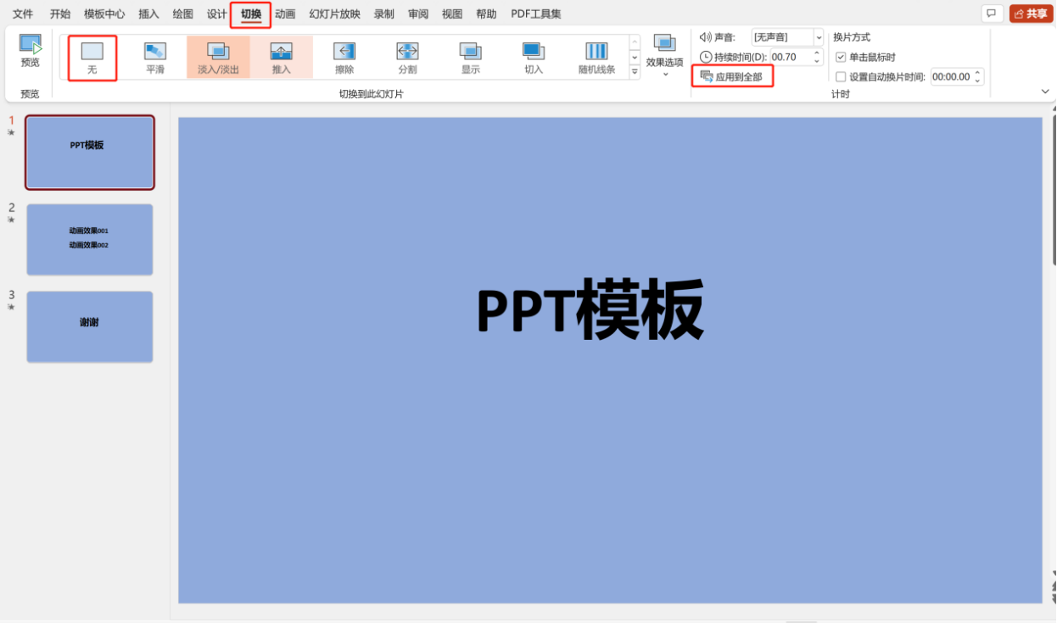Apply the 分割 split transition

tap(408, 58)
